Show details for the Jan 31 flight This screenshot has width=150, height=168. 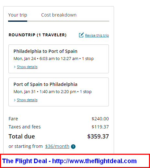point(27,100)
